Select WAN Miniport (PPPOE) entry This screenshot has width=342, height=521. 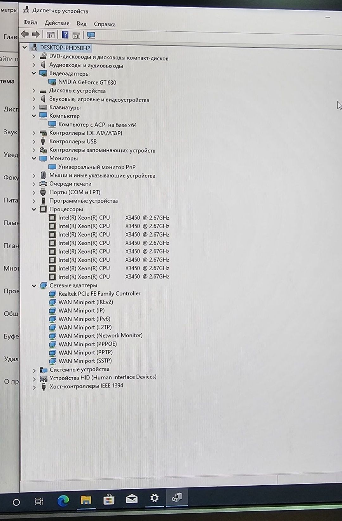tap(88, 344)
